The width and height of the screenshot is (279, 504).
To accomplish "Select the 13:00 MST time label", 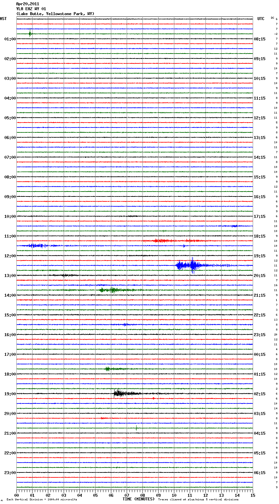I will 10,276.
